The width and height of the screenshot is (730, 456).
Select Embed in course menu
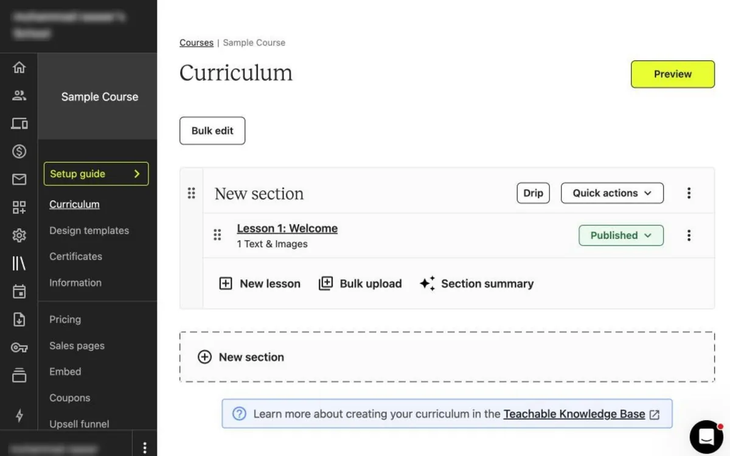(65, 371)
